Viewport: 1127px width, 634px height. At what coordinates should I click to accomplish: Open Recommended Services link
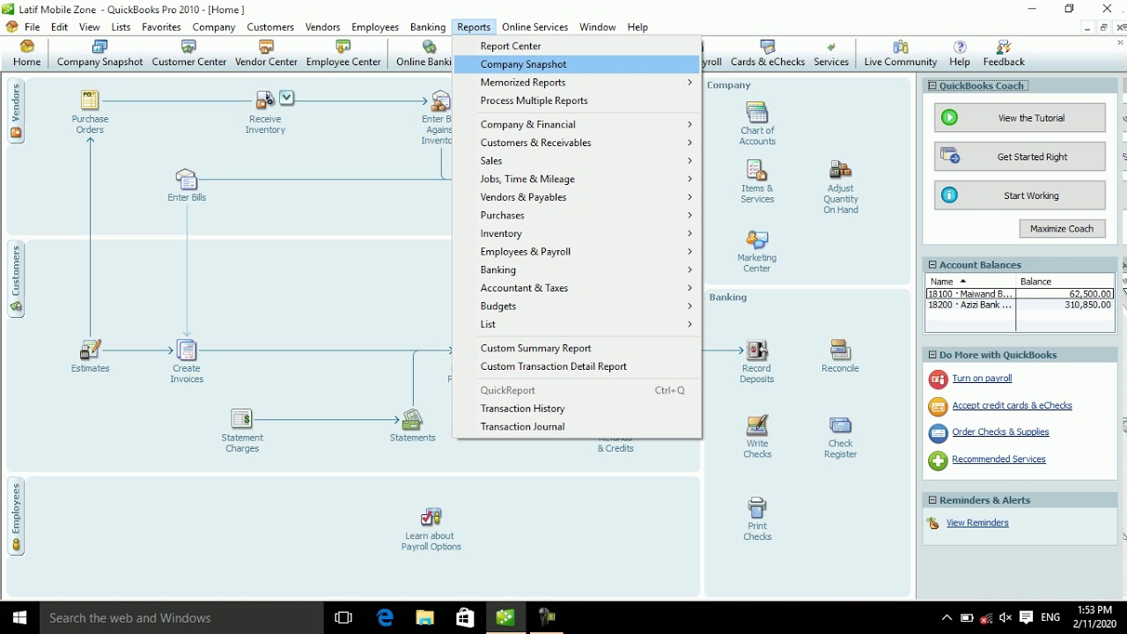point(998,460)
